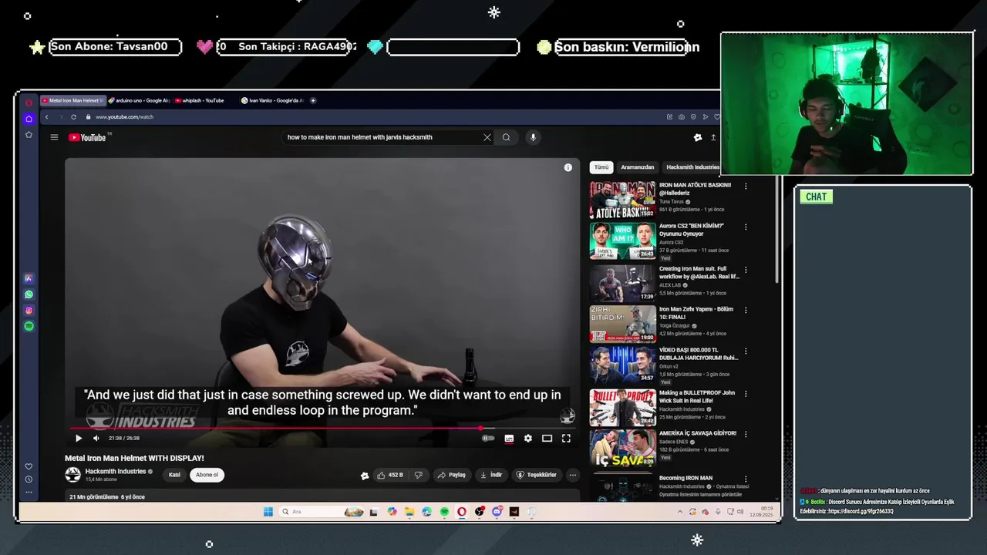Go to the YouTube home logo
This screenshot has height=555, width=987.
pyautogui.click(x=87, y=137)
